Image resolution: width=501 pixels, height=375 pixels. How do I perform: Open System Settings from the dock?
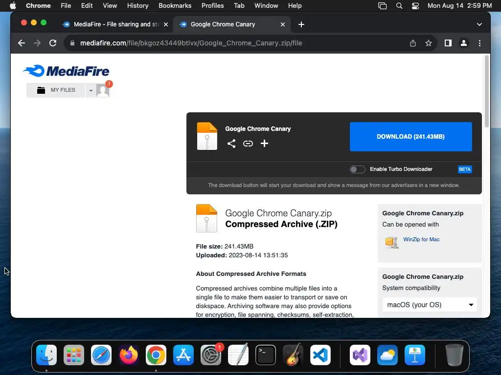211,355
